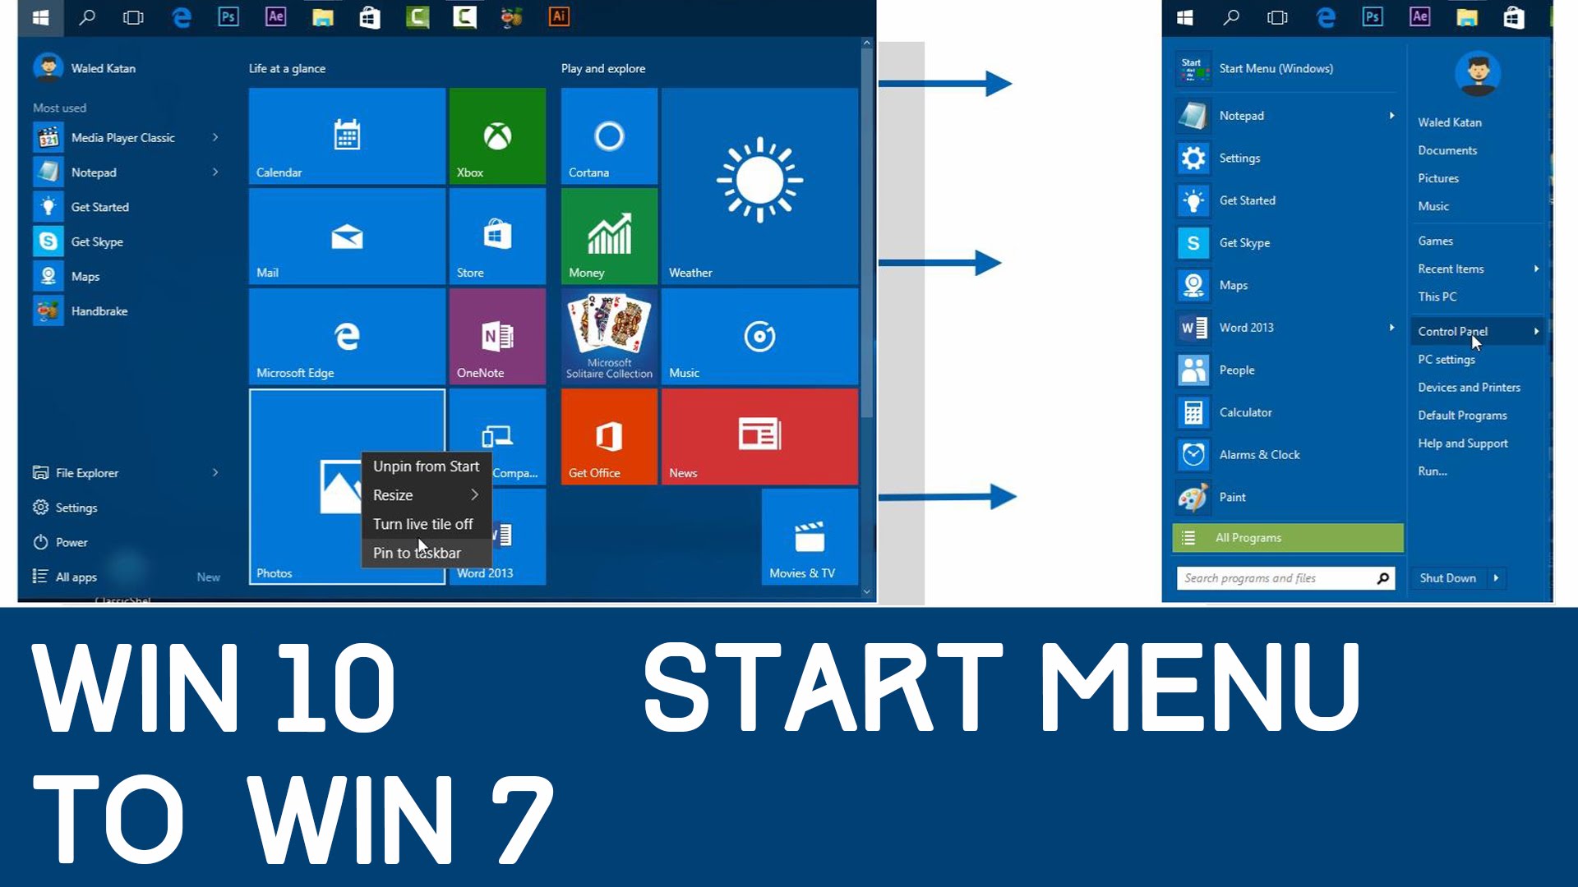Expand Word 2013 submenu arrow
Image resolution: width=1578 pixels, height=887 pixels.
pos(1393,327)
